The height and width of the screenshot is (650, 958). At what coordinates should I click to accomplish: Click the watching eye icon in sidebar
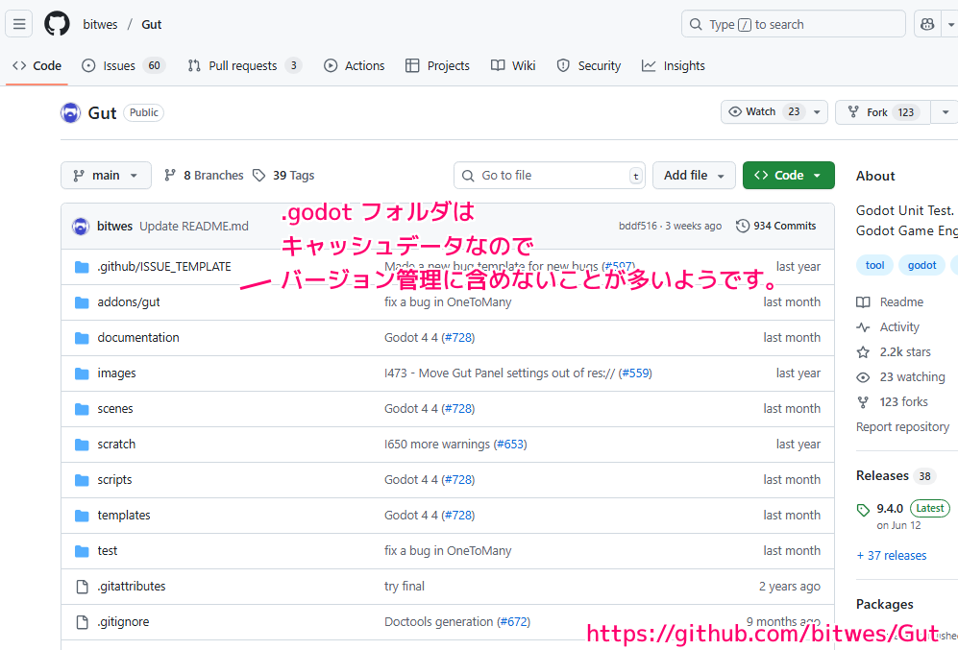[x=863, y=376]
